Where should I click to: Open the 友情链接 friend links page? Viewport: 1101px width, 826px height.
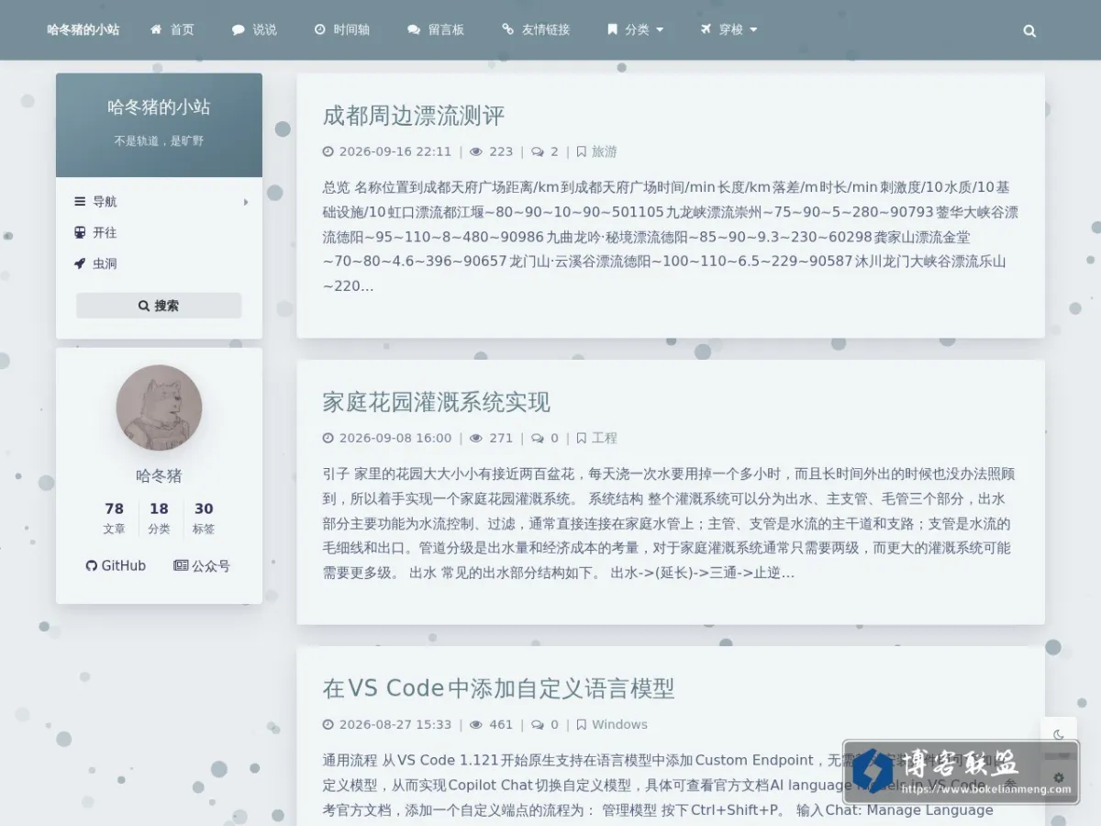(x=536, y=29)
